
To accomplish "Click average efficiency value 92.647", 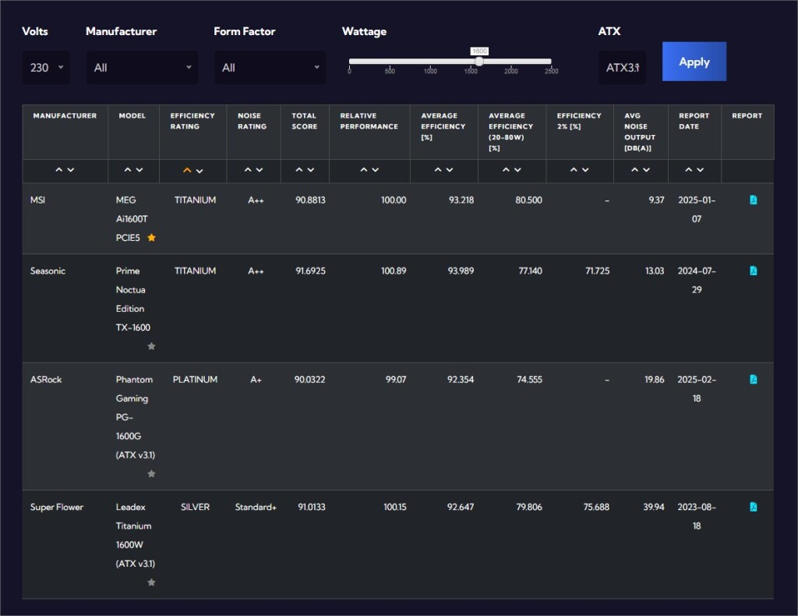I will pyautogui.click(x=460, y=507).
